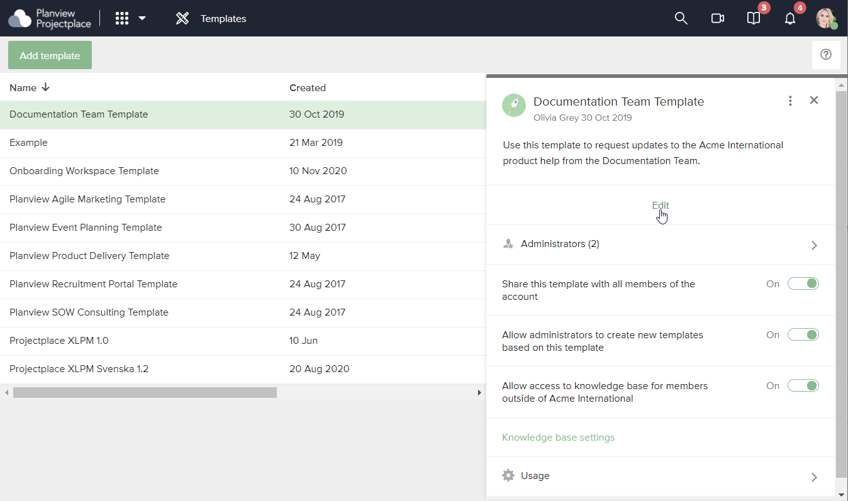The height and width of the screenshot is (501, 848).
Task: Toggle knowledge base access for outside members
Action: click(803, 385)
